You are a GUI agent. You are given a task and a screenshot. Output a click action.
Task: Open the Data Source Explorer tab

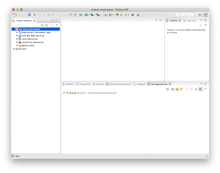pos(118,84)
